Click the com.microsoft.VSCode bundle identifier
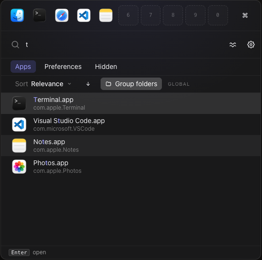Image resolution: width=262 pixels, height=260 pixels. (64, 129)
